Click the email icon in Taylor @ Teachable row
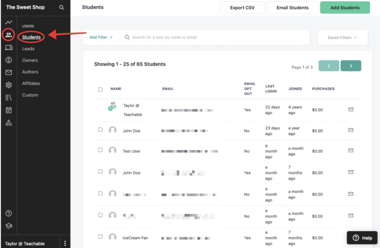Viewport: 380px width, 248px height. tap(351, 109)
